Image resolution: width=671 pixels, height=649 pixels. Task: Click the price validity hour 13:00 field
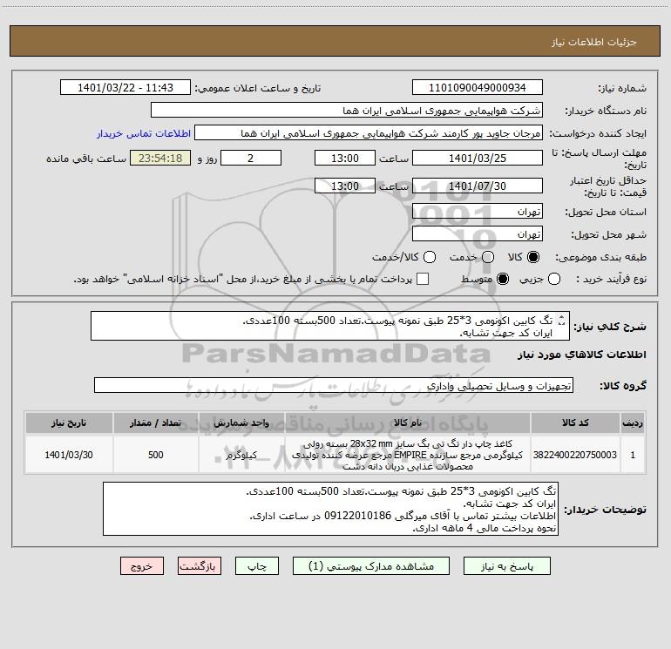[x=345, y=186]
